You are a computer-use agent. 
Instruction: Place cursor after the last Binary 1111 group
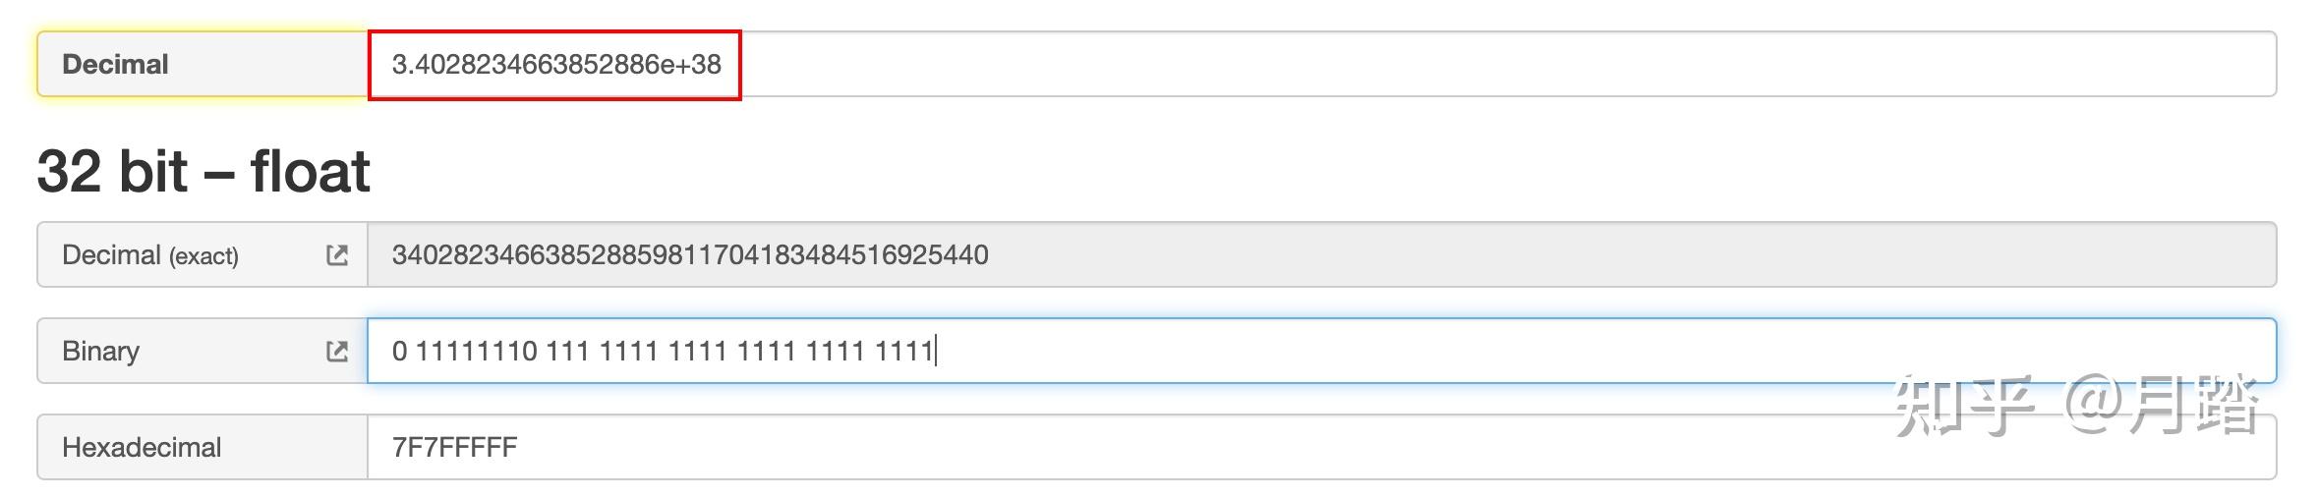[935, 352]
